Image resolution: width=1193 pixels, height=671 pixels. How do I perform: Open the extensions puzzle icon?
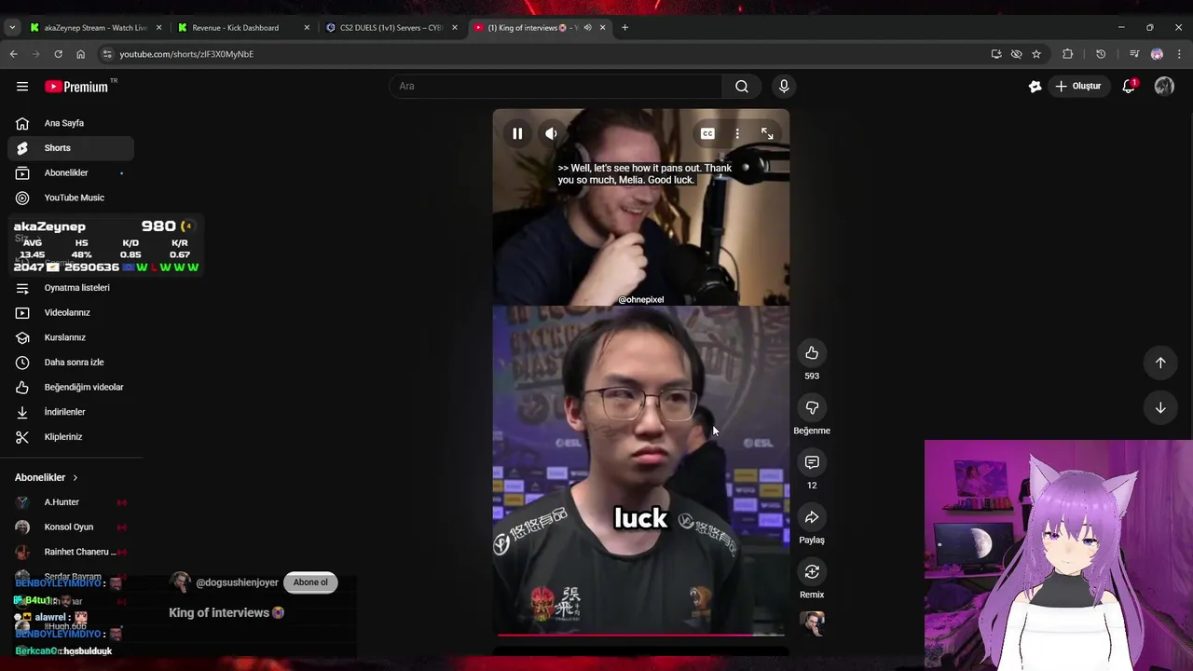click(1068, 54)
